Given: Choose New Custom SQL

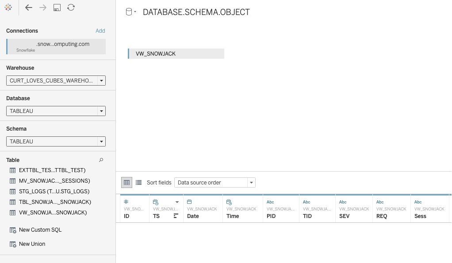Looking at the screenshot, I should click(40, 230).
